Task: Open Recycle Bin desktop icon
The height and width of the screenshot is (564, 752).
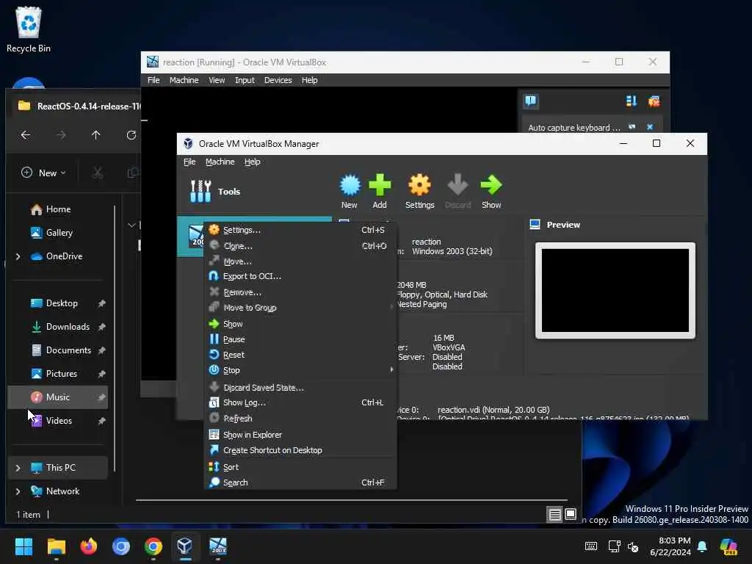Action: [x=29, y=29]
